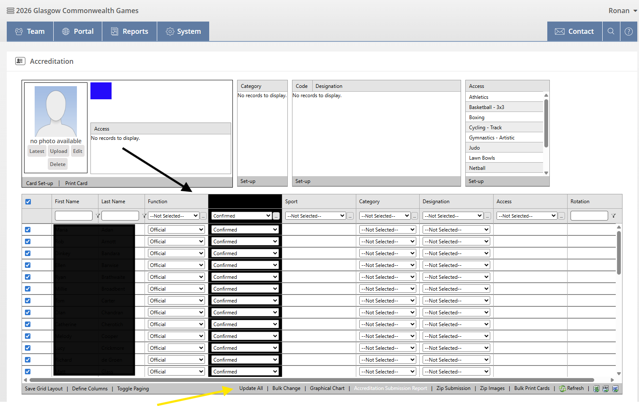Uncheck the first row checkbox
Viewport: 639px width, 406px height.
tap(28, 230)
